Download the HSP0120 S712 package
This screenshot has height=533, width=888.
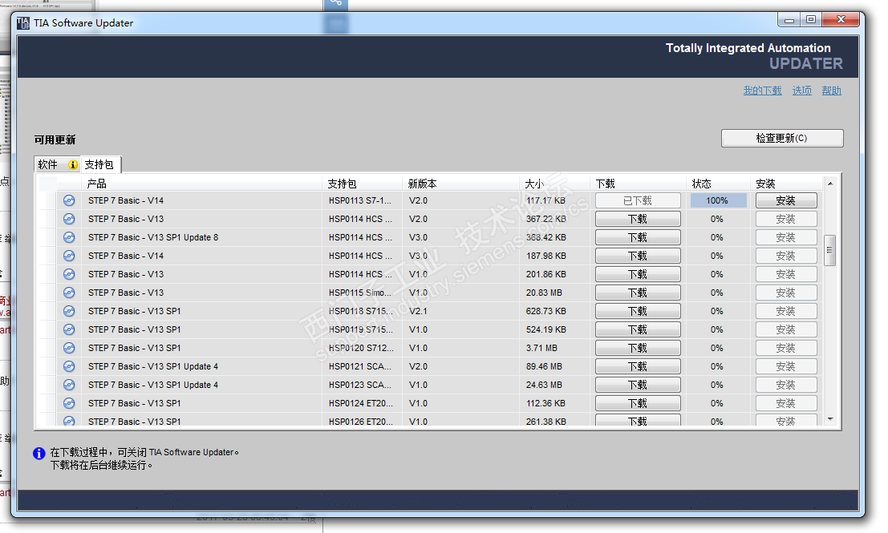(x=638, y=348)
